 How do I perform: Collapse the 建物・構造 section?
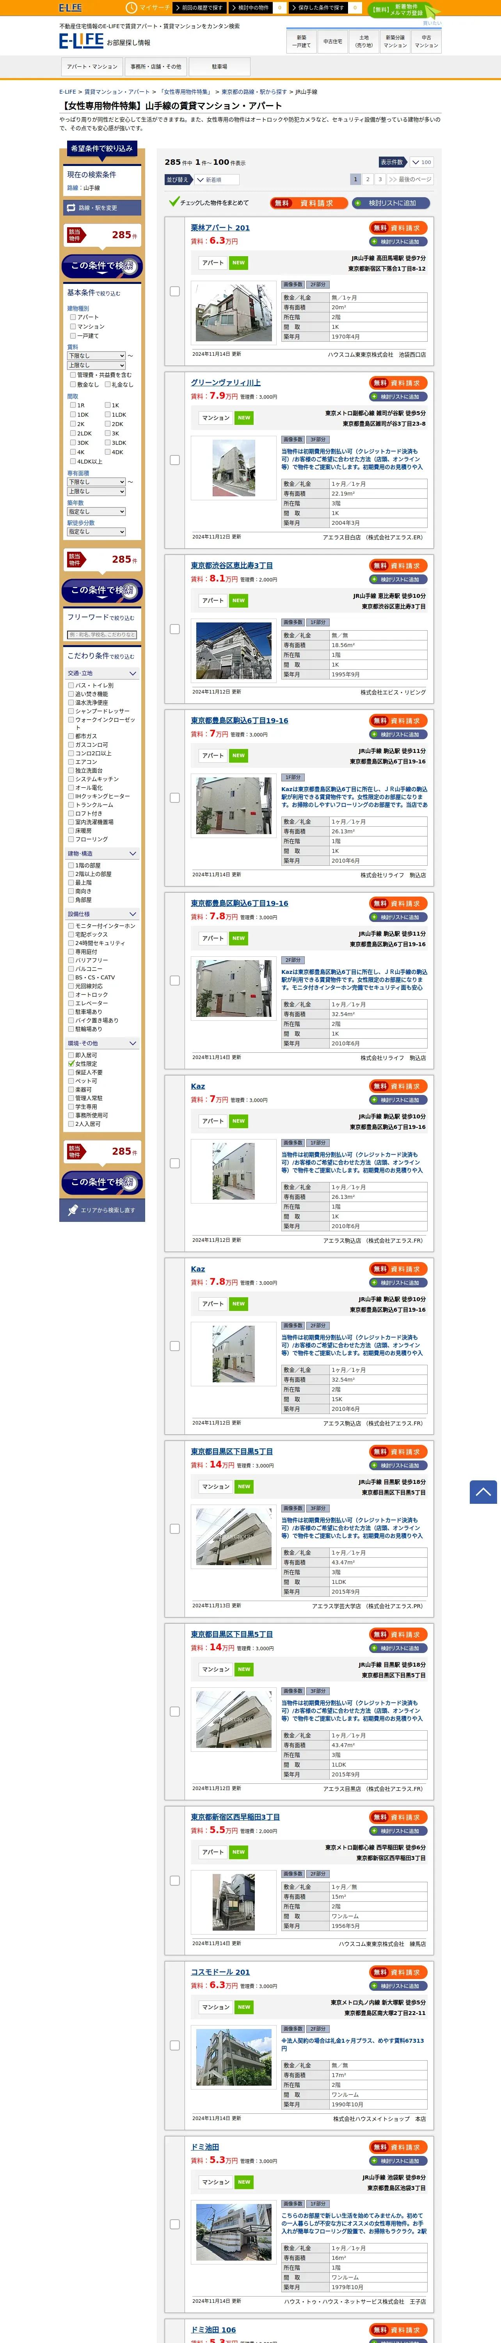(102, 854)
